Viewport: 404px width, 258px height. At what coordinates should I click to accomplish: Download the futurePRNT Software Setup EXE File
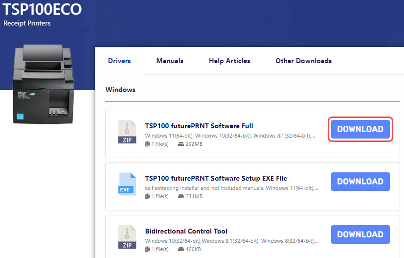(x=360, y=182)
